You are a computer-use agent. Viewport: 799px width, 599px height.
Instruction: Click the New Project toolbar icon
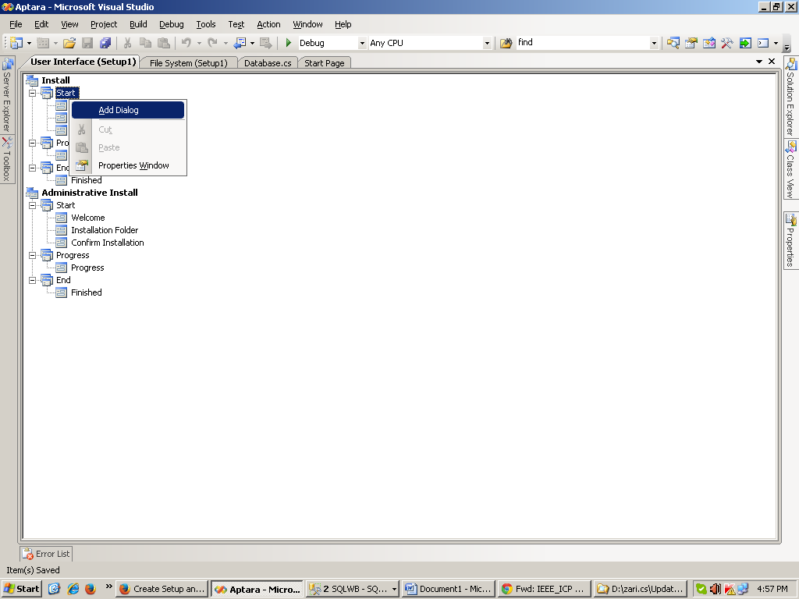[17, 44]
